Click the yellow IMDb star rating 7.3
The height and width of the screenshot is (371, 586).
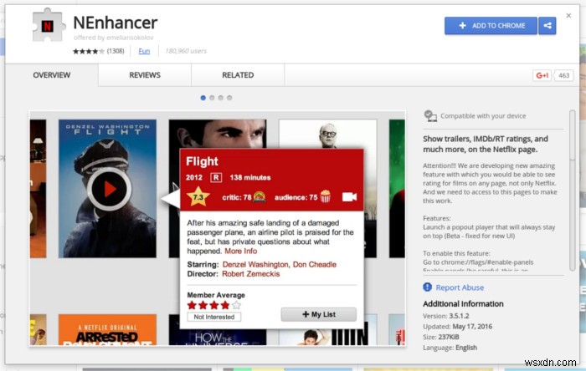(198, 197)
